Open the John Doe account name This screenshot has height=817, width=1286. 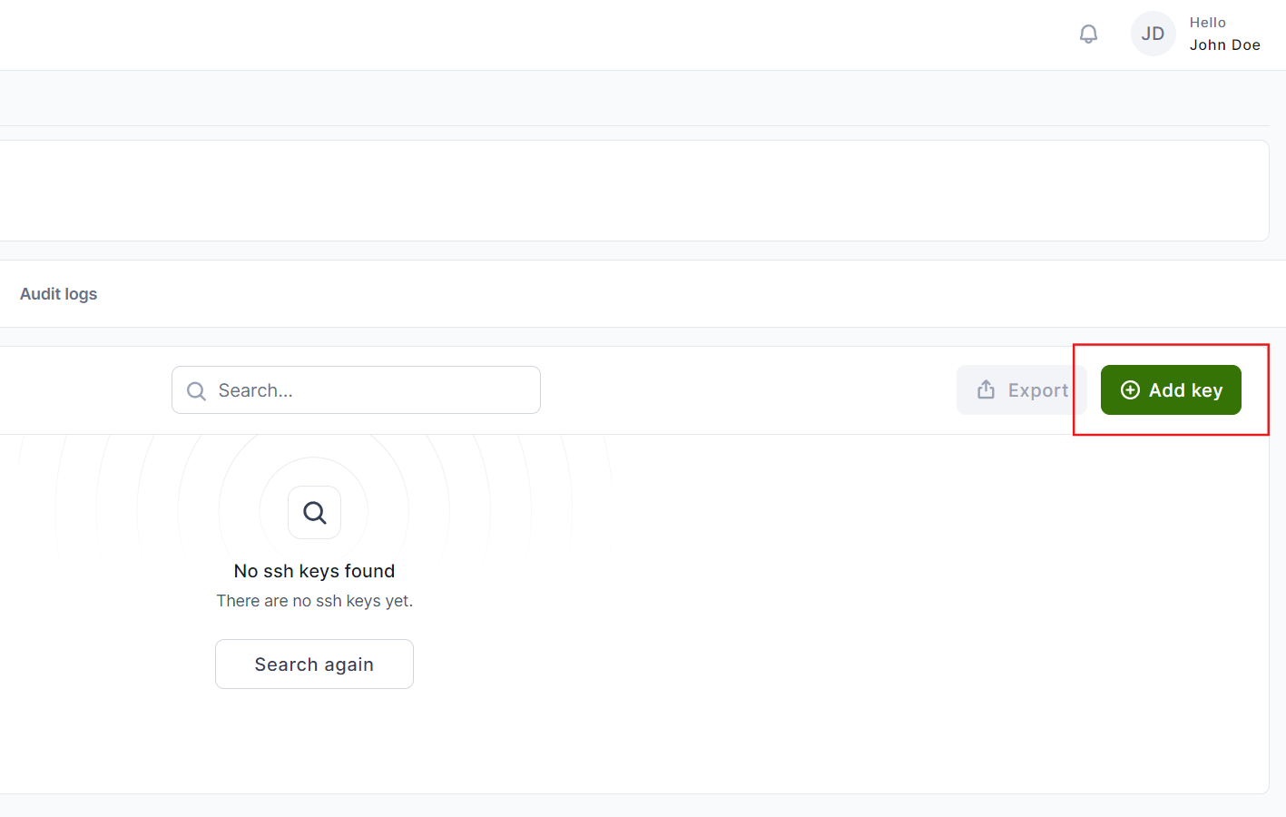pos(1224,45)
